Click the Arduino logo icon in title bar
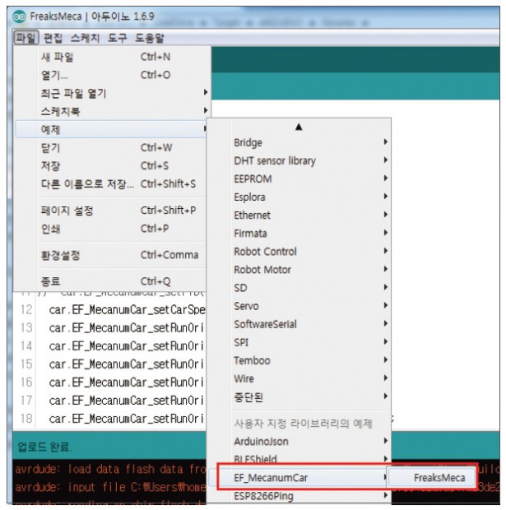 click(19, 17)
